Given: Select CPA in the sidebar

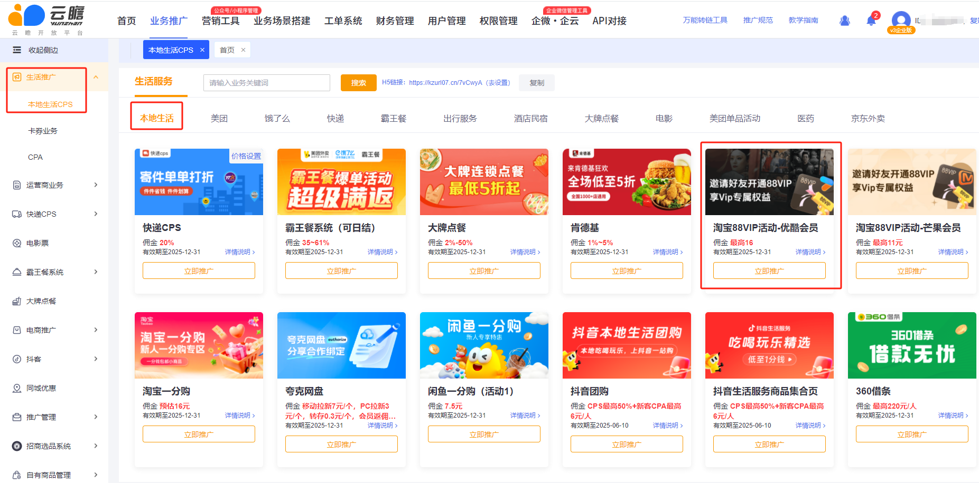Looking at the screenshot, I should click(x=35, y=157).
